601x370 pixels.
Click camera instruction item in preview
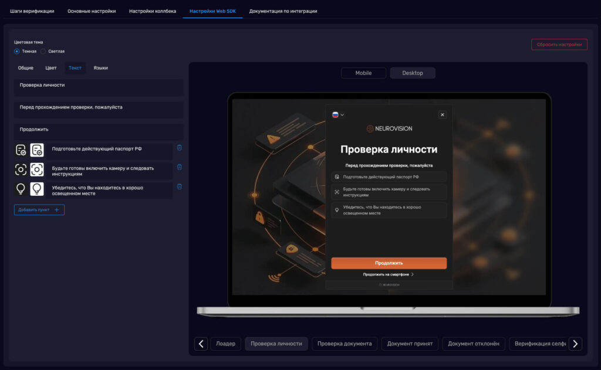tap(389, 192)
